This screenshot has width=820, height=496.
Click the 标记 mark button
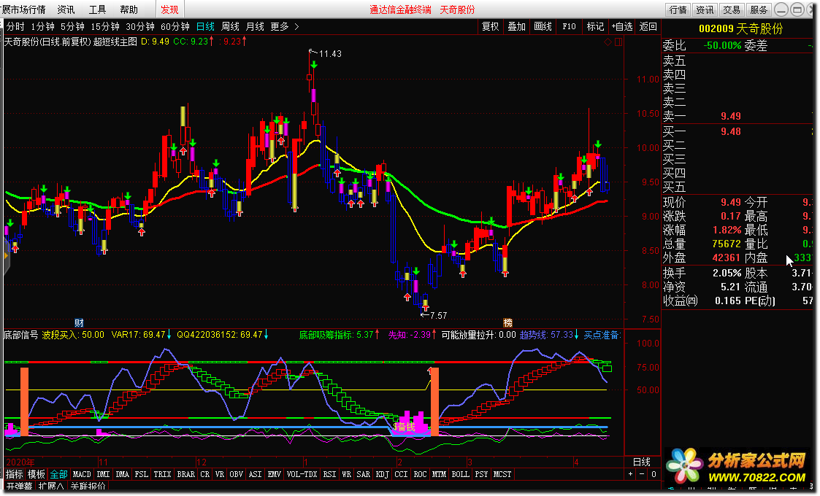pyautogui.click(x=595, y=26)
